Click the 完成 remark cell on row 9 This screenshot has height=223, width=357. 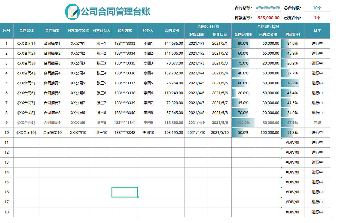tap(316, 122)
